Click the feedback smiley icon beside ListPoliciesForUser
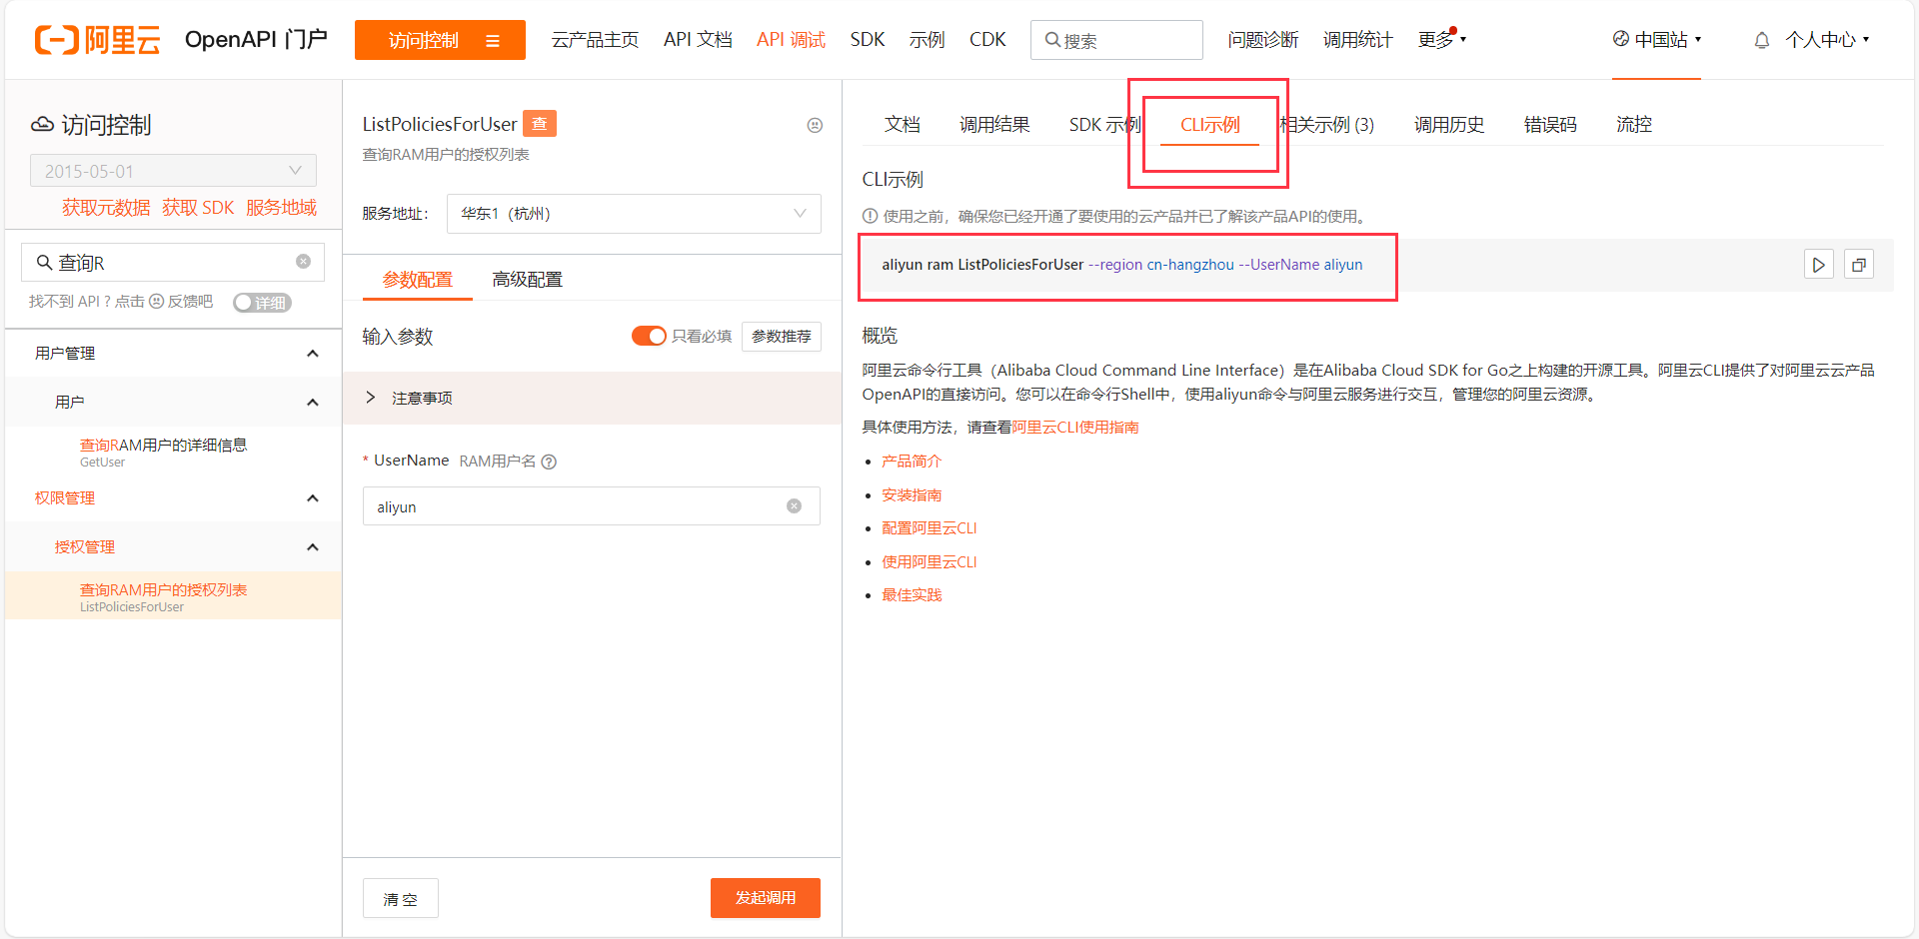 815,125
